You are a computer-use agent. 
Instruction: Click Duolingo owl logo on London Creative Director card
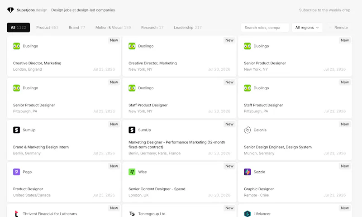[16, 46]
